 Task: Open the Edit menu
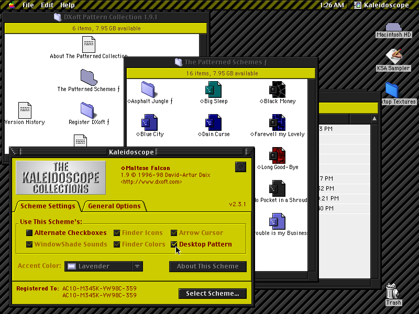point(47,5)
